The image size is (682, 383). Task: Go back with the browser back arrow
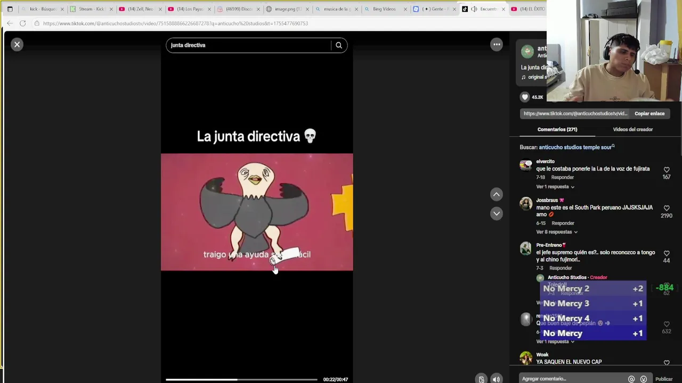pos(10,23)
